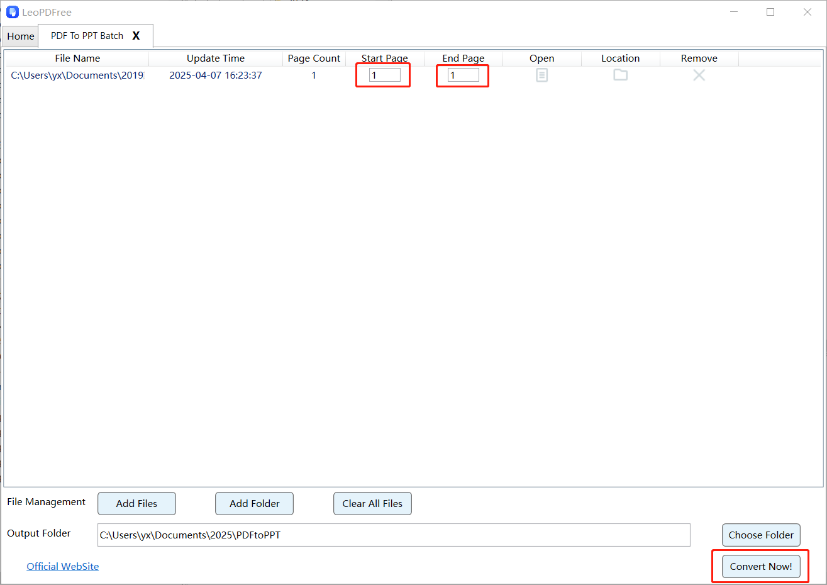Click the minimize window control
This screenshot has width=827, height=585.
pos(733,12)
